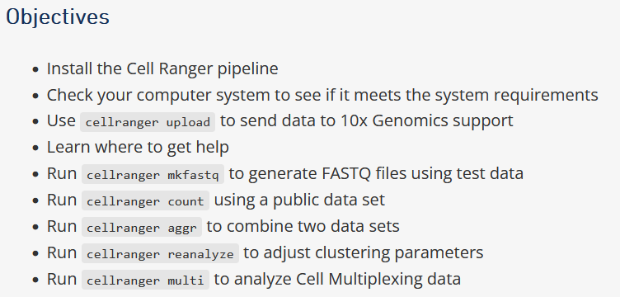This screenshot has height=297, width=620.
Task: Click 'Run' preceding the cellranger mkfastq snippet
Action: point(62,173)
